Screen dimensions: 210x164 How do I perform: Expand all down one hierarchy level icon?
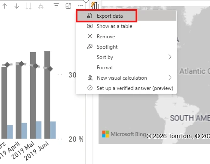pos(41,6)
